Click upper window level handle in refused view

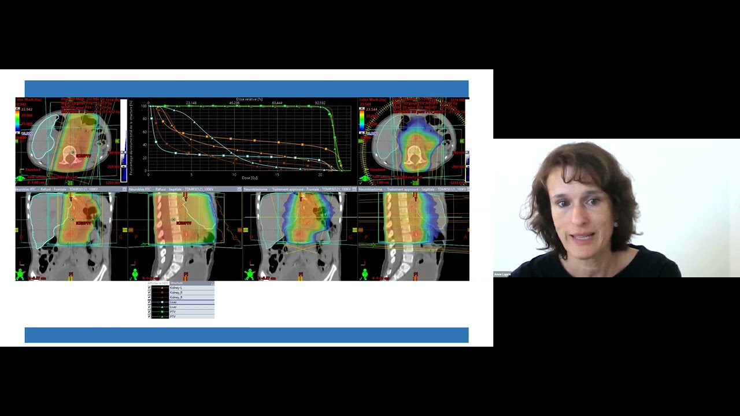[124, 152]
